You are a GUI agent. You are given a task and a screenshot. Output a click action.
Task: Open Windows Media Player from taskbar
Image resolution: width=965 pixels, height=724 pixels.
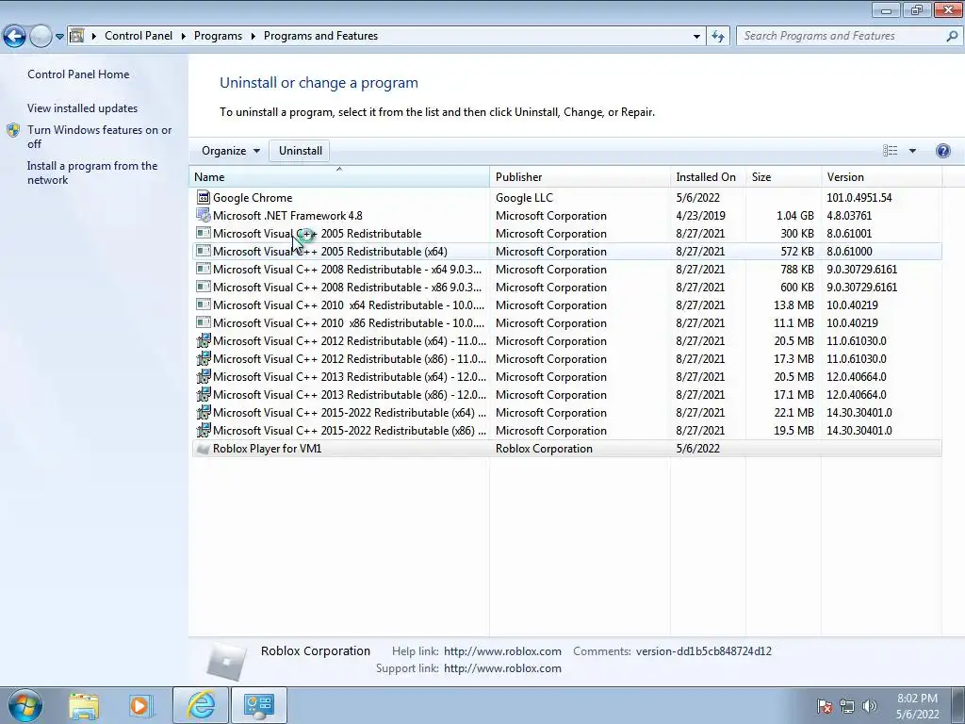139,706
